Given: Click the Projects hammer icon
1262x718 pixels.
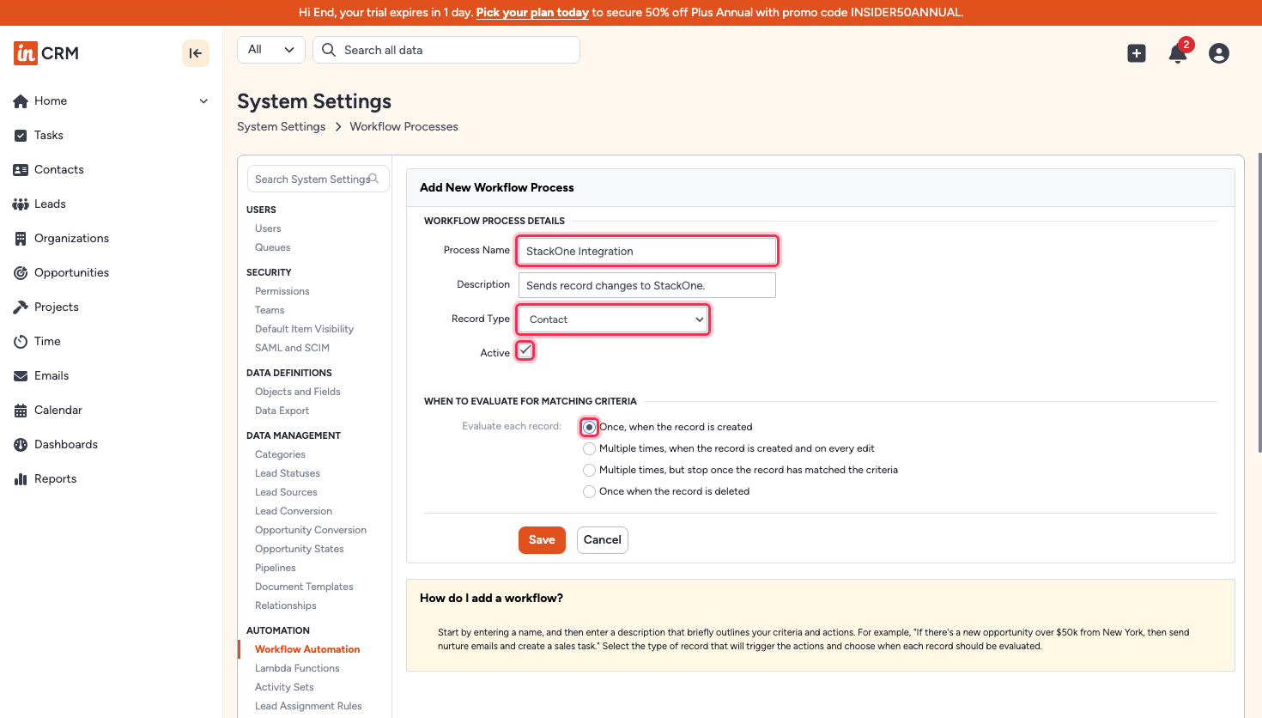Looking at the screenshot, I should coord(21,307).
